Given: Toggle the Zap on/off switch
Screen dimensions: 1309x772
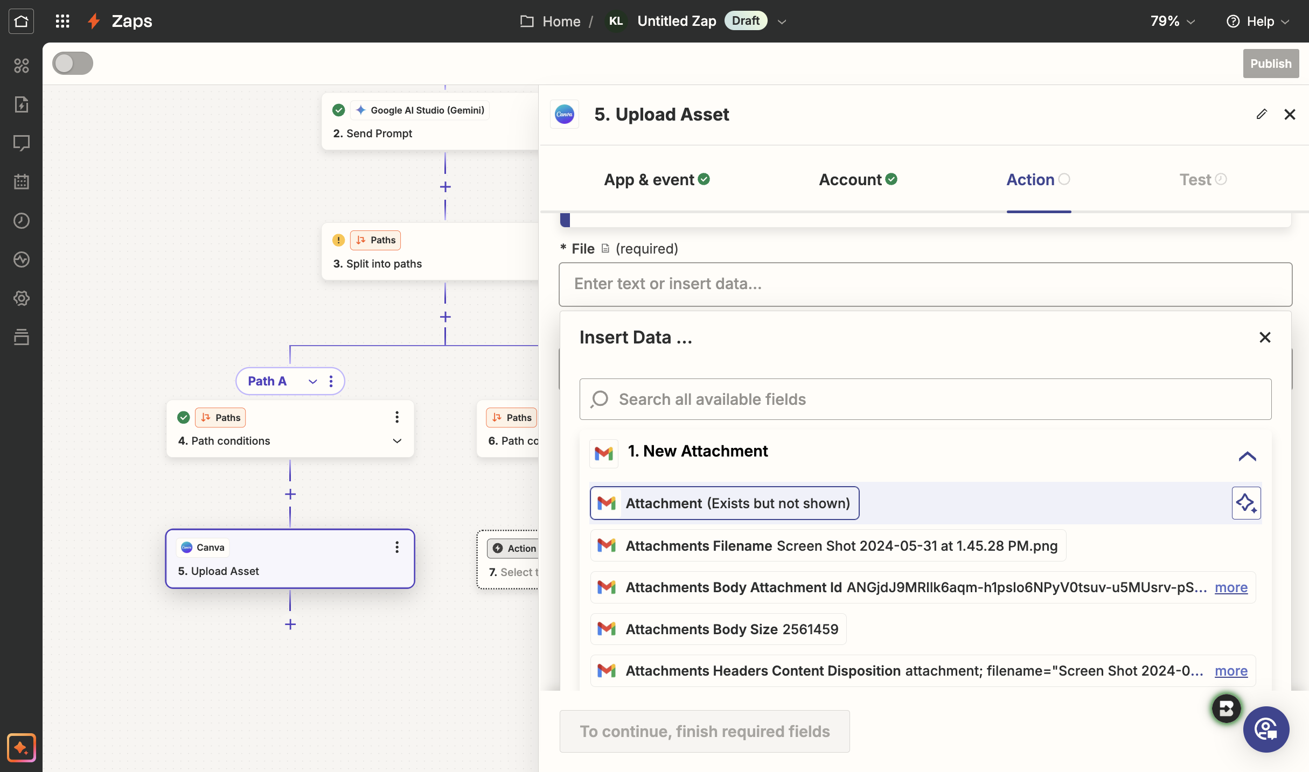Looking at the screenshot, I should pos(73,63).
